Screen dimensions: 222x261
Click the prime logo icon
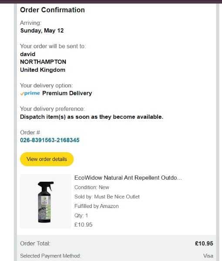tap(30, 93)
